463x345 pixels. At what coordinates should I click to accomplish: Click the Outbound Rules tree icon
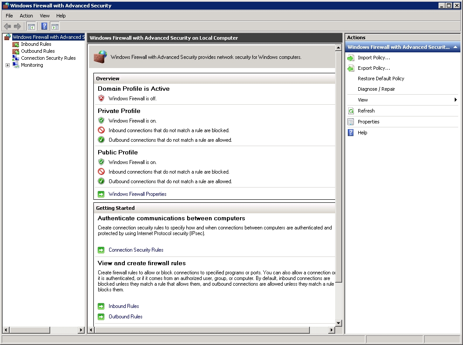(x=16, y=51)
